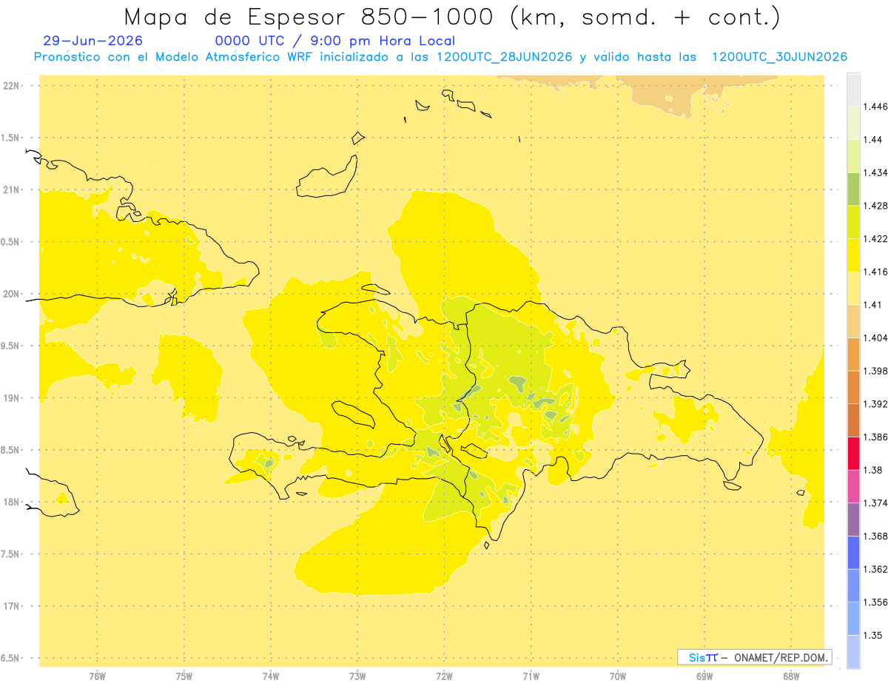Image resolution: width=888 pixels, height=686 pixels.
Task: Click 'Pronóstico con el Modelo Atmósferico WRF' text
Action: click(174, 57)
